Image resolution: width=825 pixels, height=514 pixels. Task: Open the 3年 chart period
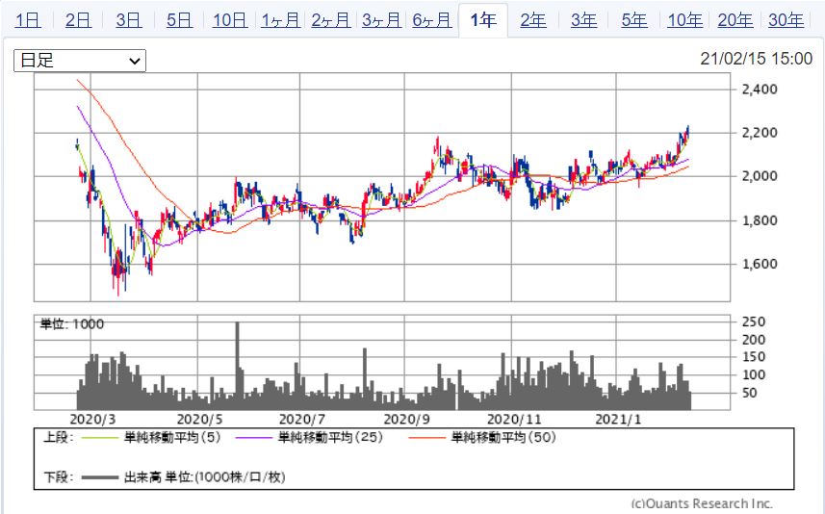[x=583, y=20]
